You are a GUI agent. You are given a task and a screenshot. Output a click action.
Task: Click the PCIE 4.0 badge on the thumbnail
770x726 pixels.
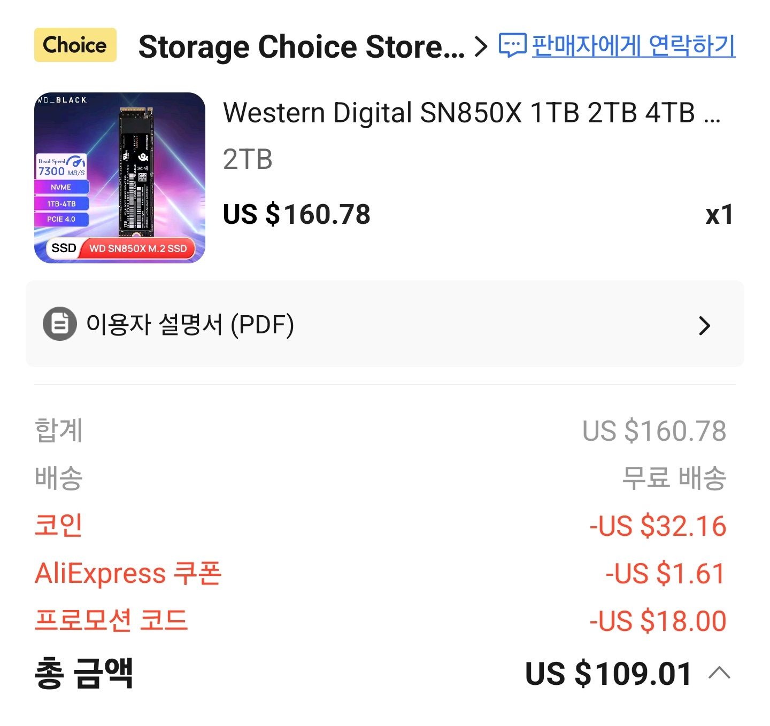[60, 218]
